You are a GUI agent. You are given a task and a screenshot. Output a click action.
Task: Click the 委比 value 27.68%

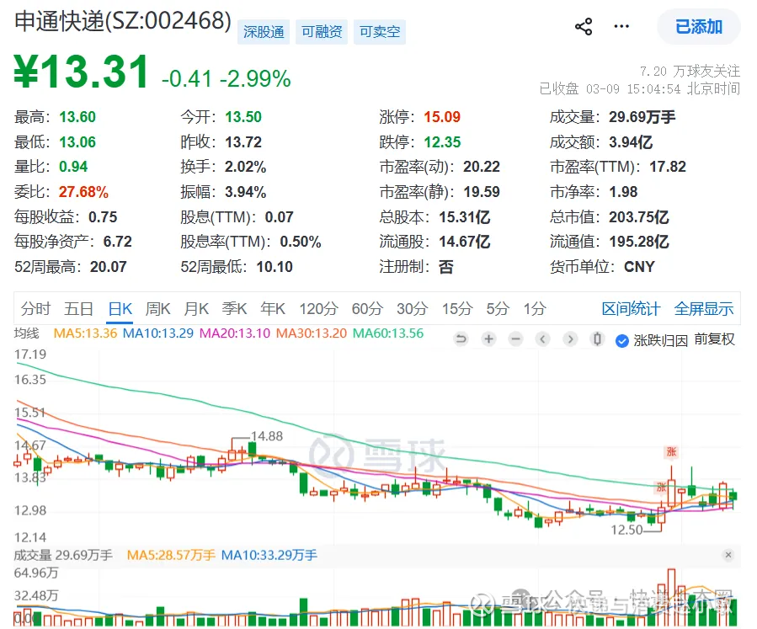83,192
